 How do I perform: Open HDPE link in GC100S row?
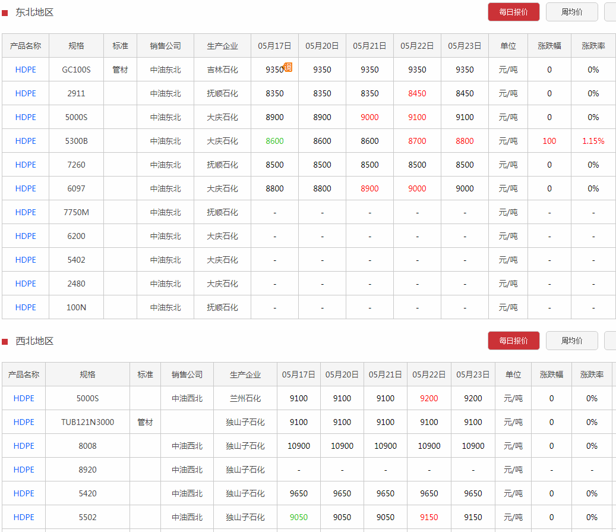point(26,70)
